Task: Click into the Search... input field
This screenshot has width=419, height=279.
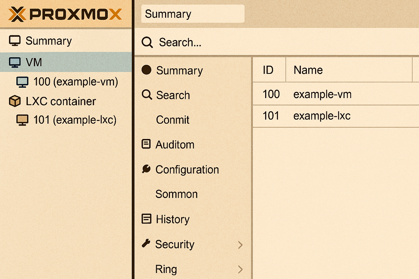Action: 277,42
